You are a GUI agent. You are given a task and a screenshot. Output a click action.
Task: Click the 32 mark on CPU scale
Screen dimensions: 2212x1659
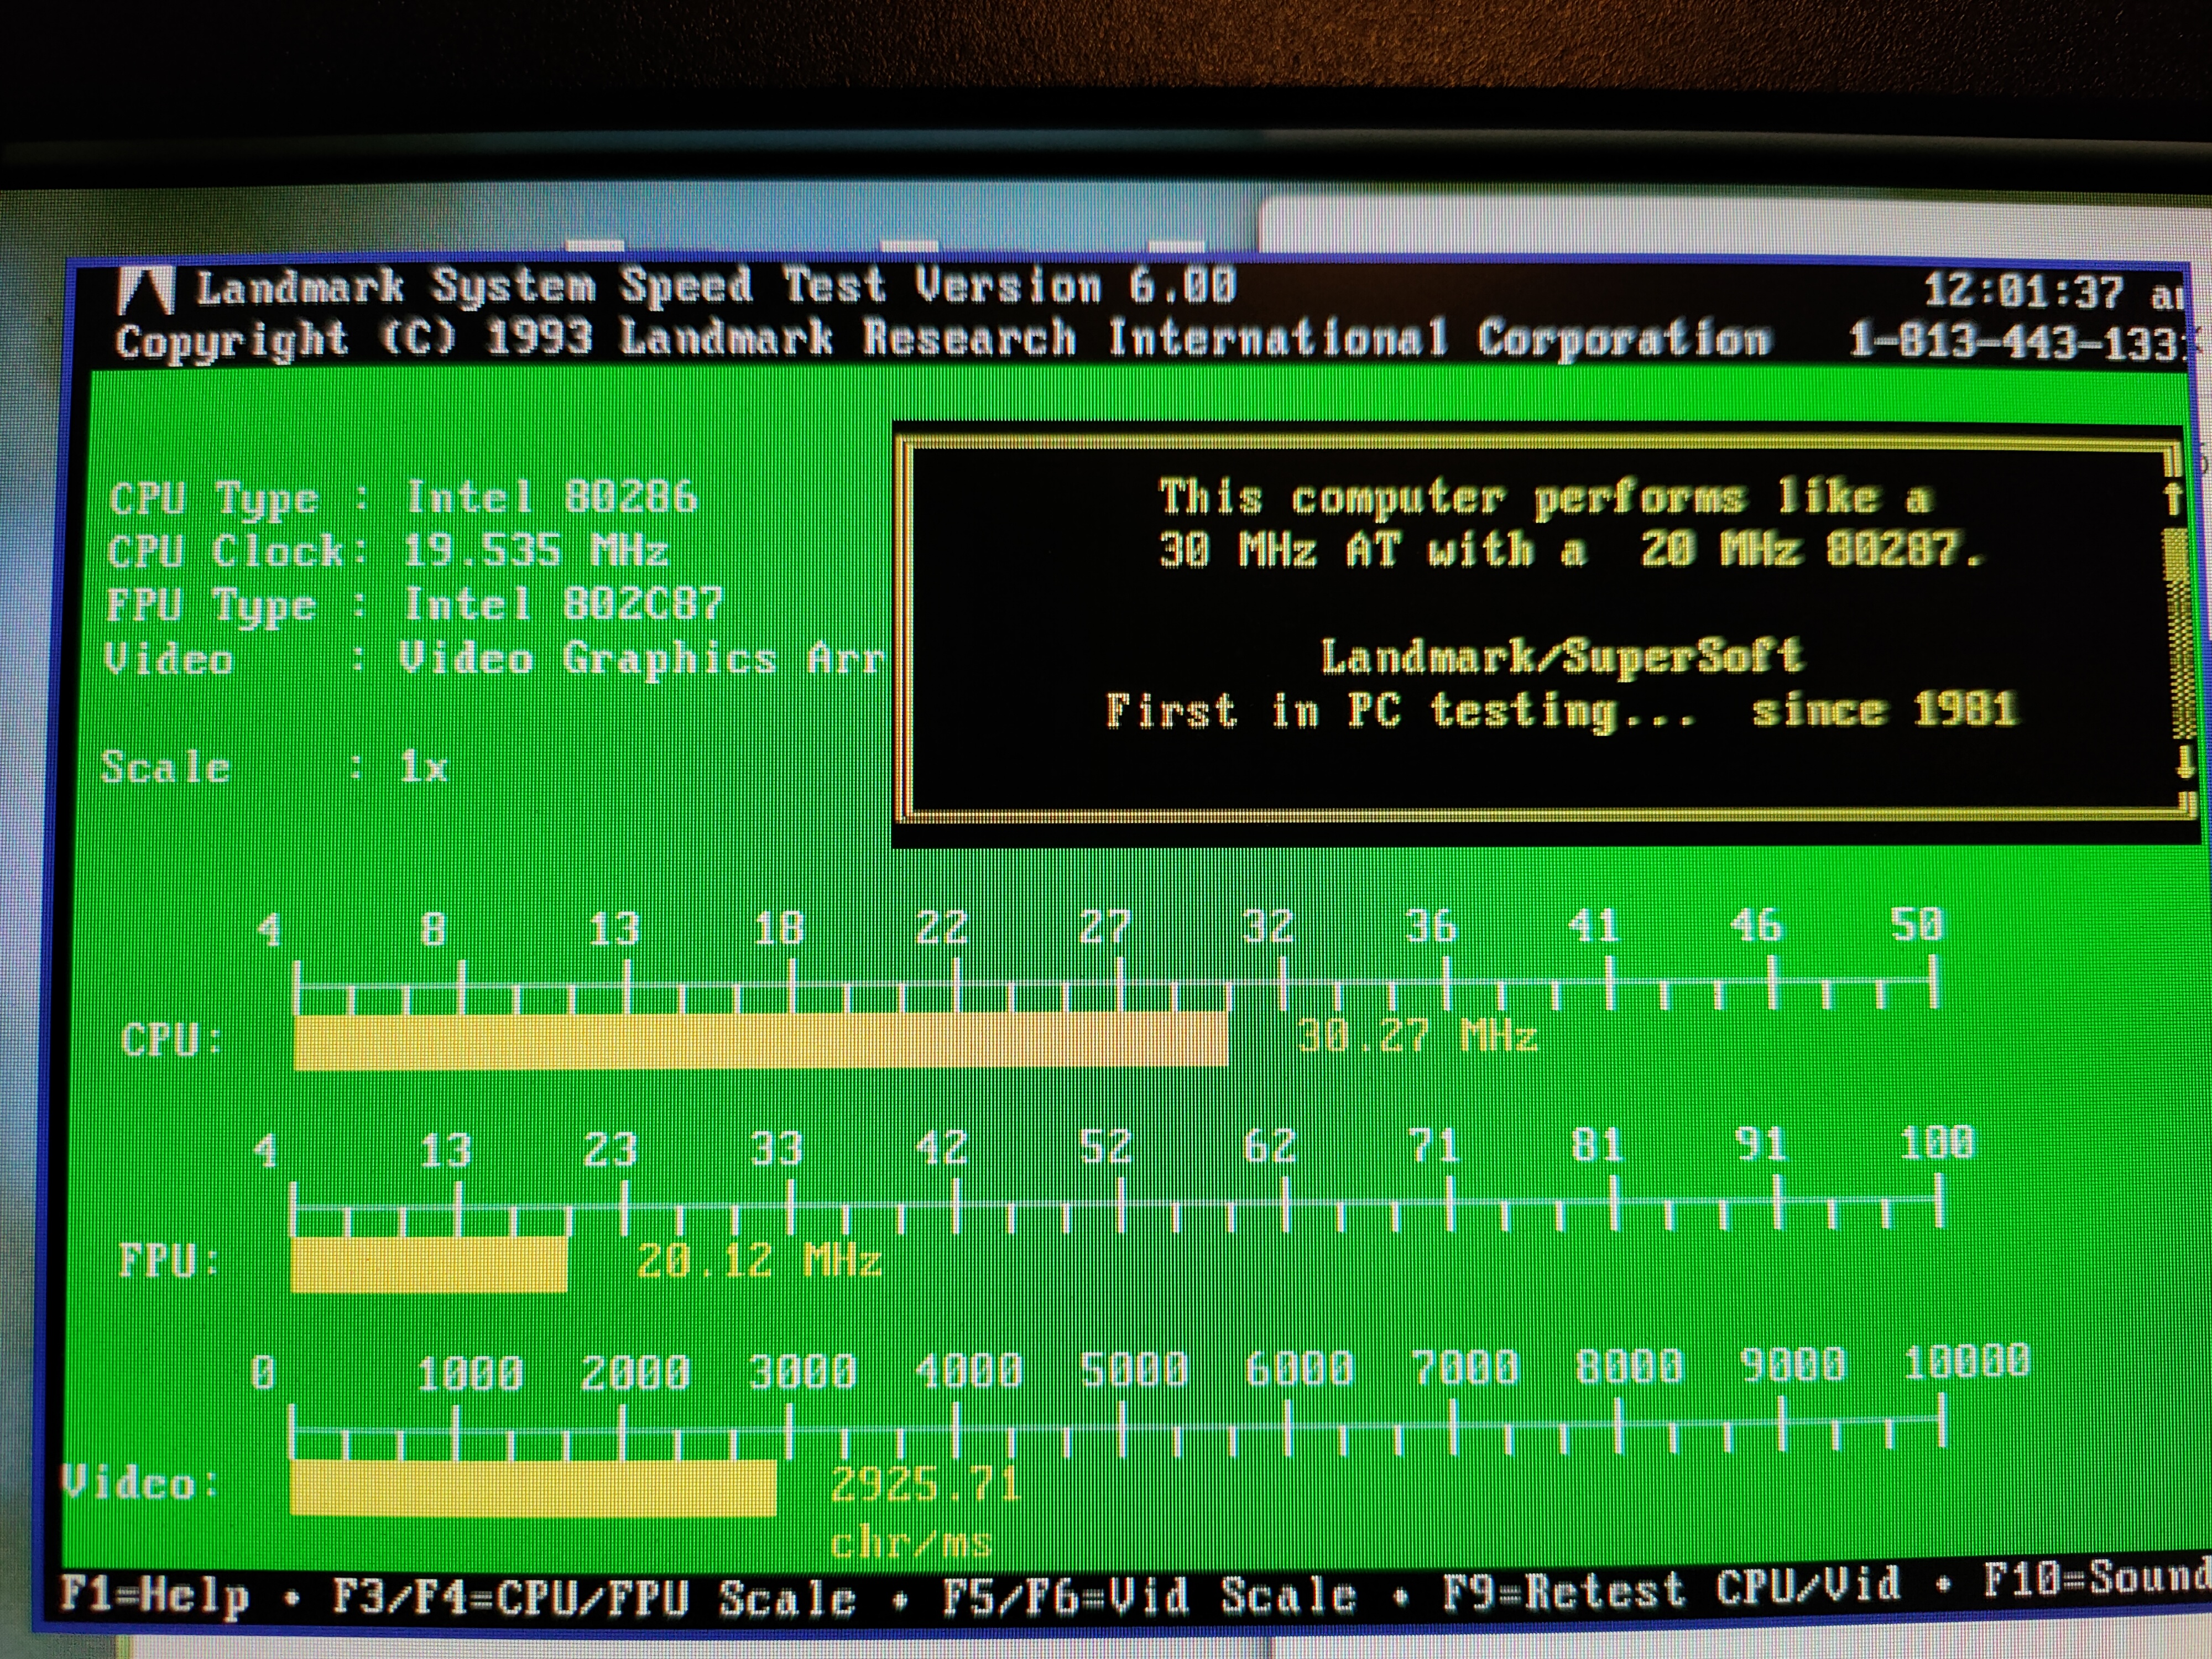[1267, 928]
